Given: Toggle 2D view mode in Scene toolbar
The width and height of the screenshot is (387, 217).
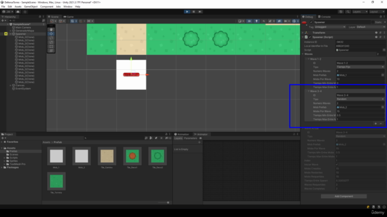Looking at the screenshot, I should pos(250,21).
